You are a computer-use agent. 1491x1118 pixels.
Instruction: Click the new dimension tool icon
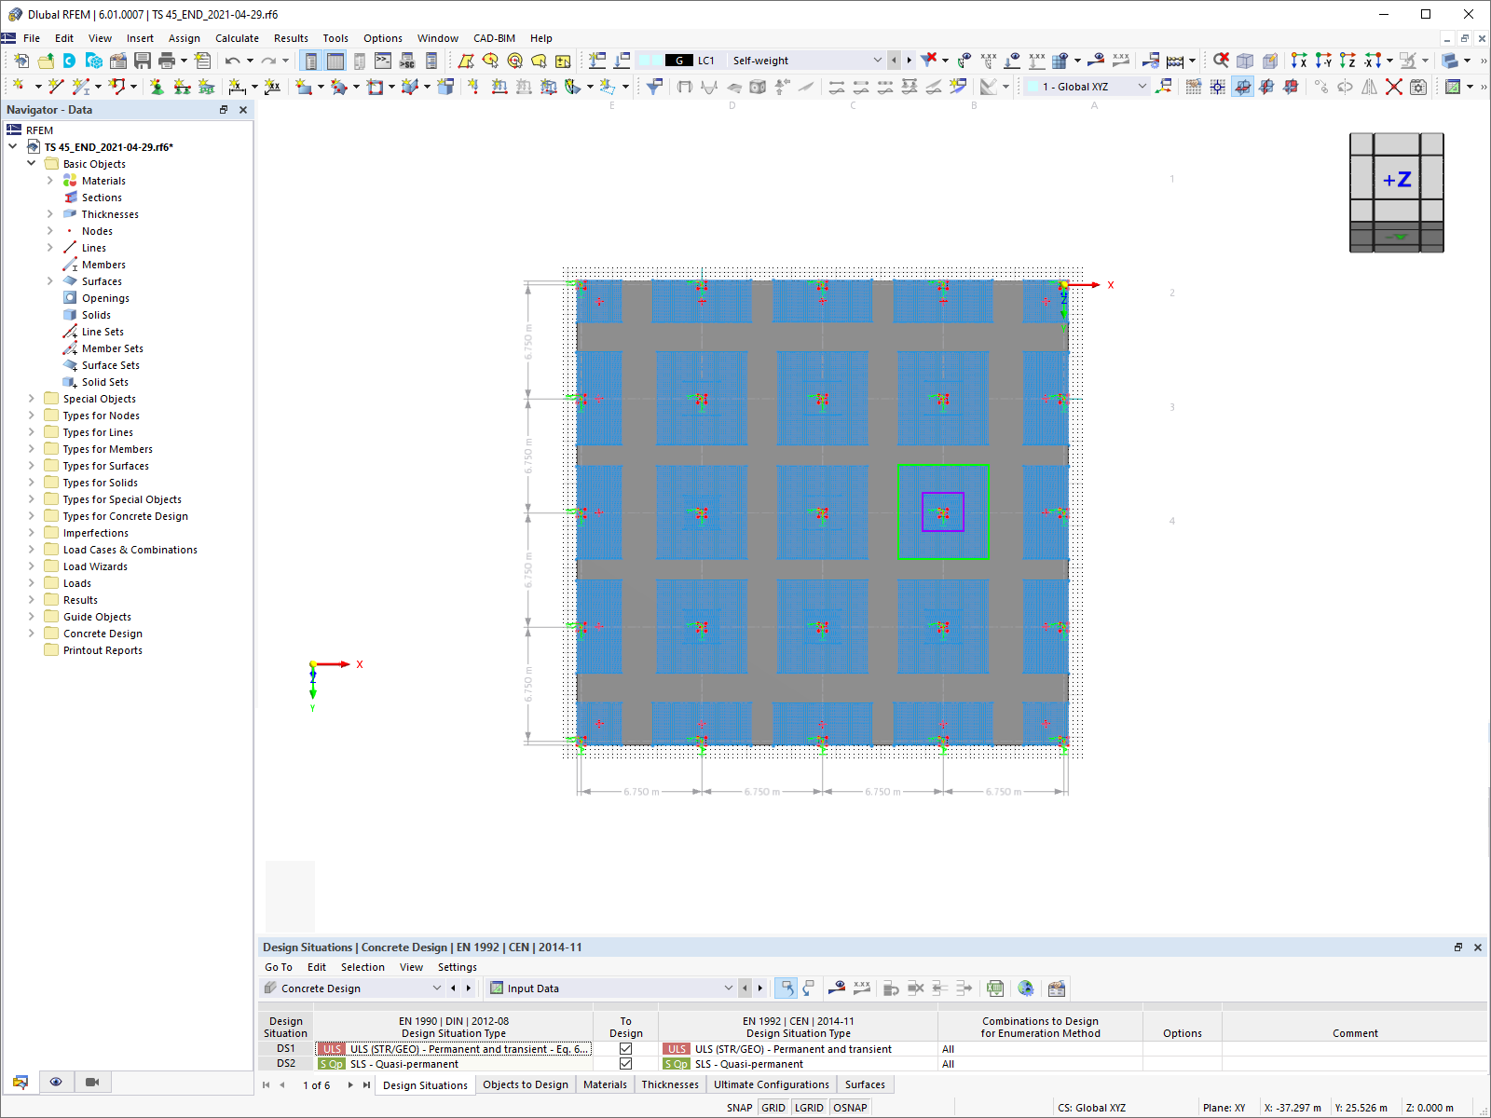[237, 87]
